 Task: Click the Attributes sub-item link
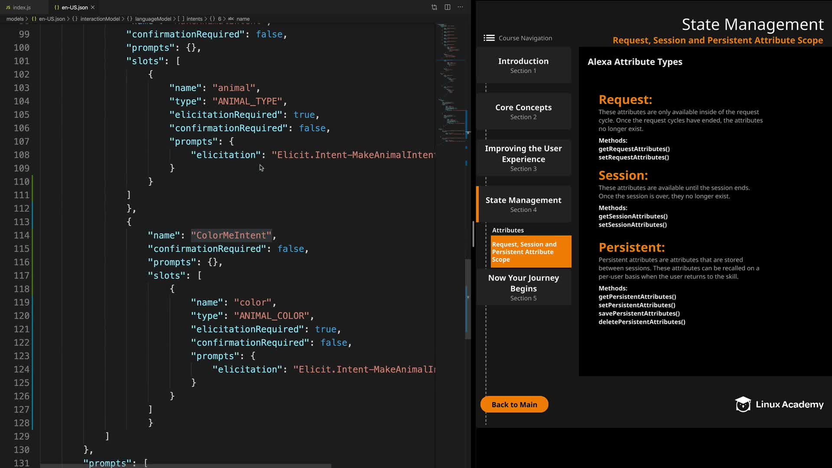pyautogui.click(x=508, y=230)
